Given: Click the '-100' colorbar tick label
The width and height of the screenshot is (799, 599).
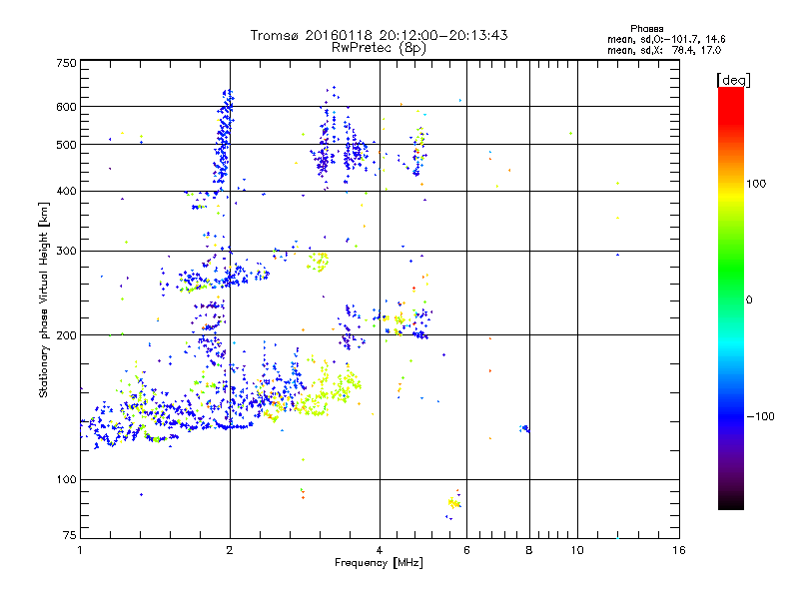Looking at the screenshot, I should 760,416.
